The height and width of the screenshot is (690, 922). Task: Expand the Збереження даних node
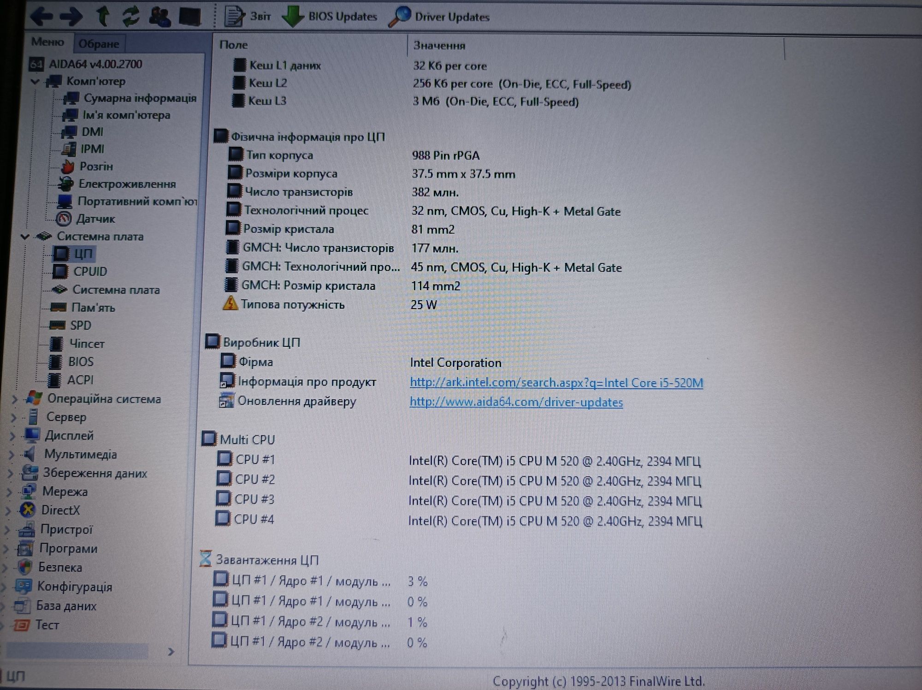point(10,473)
